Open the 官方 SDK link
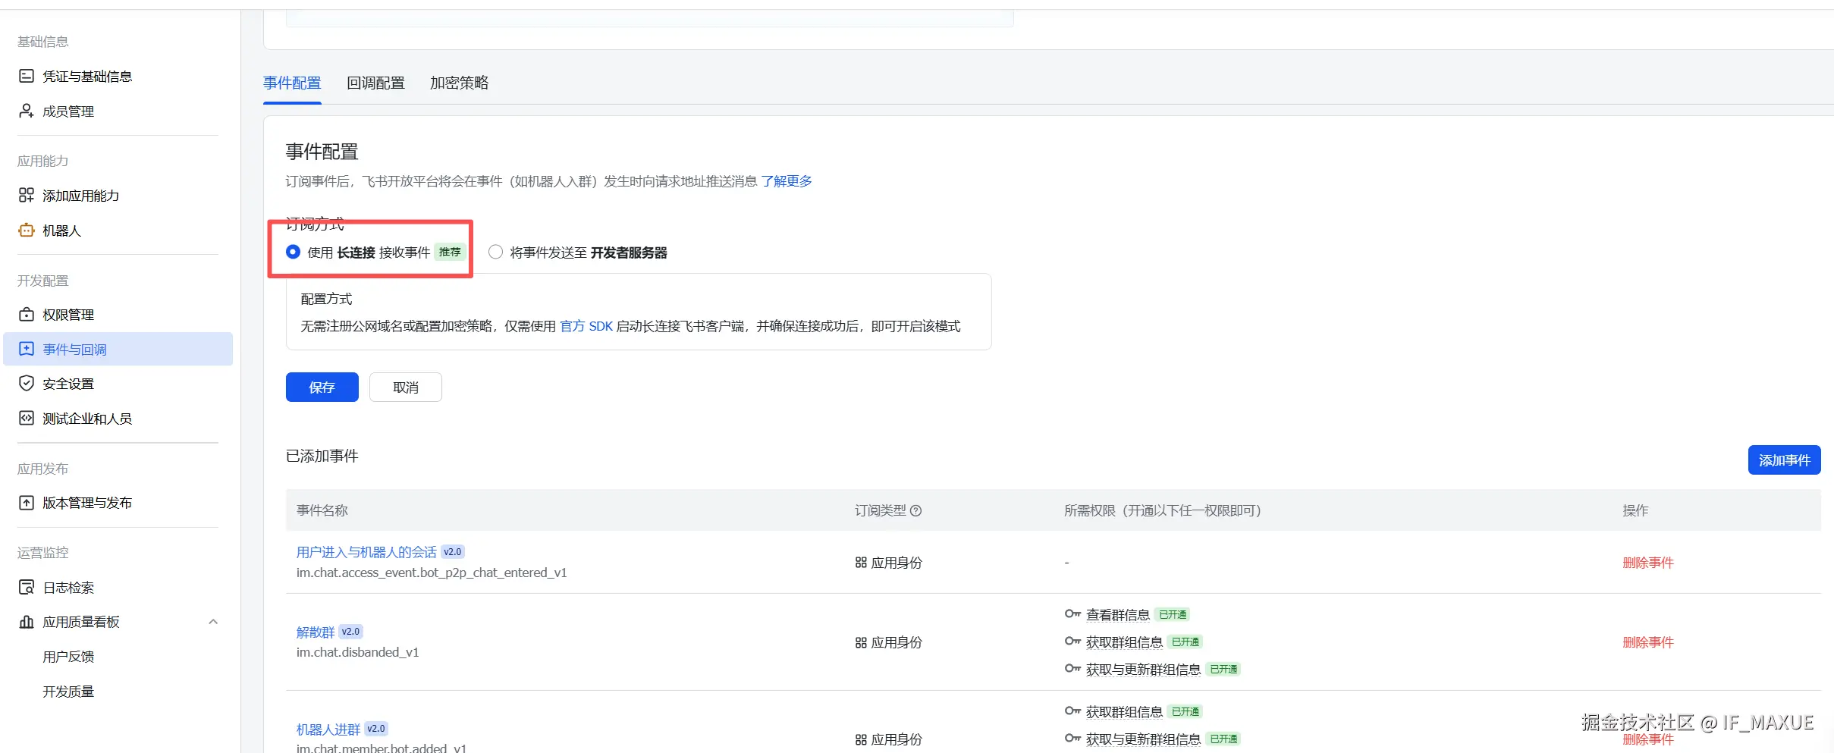Viewport: 1834px width, 753px height. pos(586,326)
